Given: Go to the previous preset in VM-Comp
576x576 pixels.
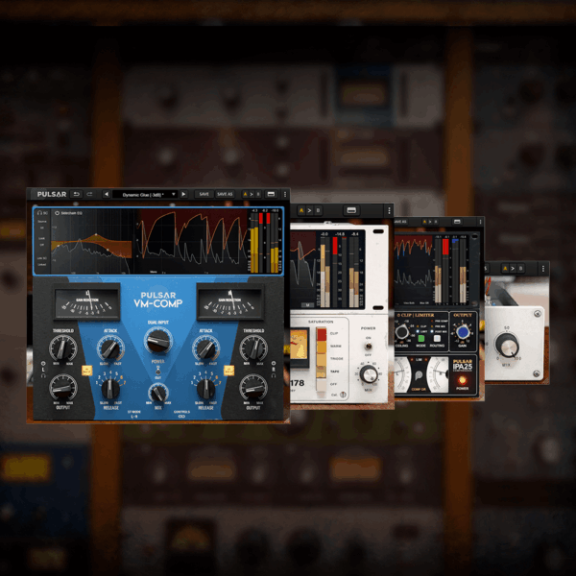Looking at the screenshot, I should pos(107,194).
